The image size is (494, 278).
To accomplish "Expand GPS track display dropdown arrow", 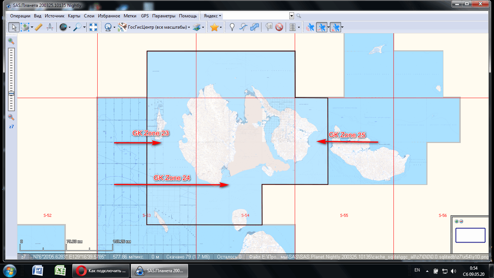I will point(328,27).
